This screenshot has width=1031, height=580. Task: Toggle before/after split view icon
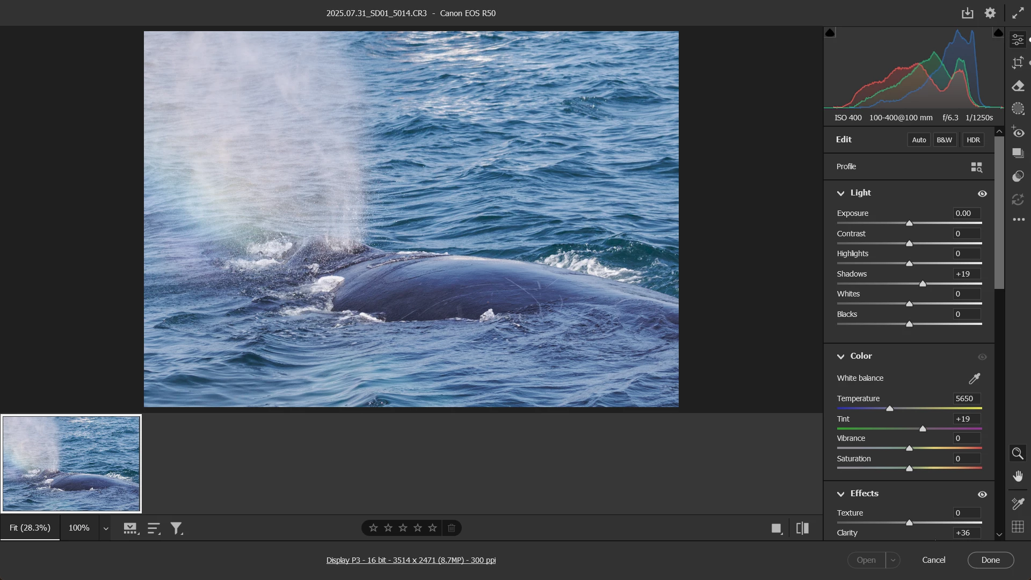[x=802, y=528]
